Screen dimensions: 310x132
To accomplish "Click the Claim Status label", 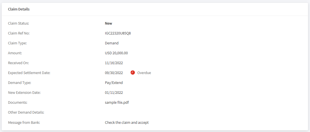I will point(18,23).
